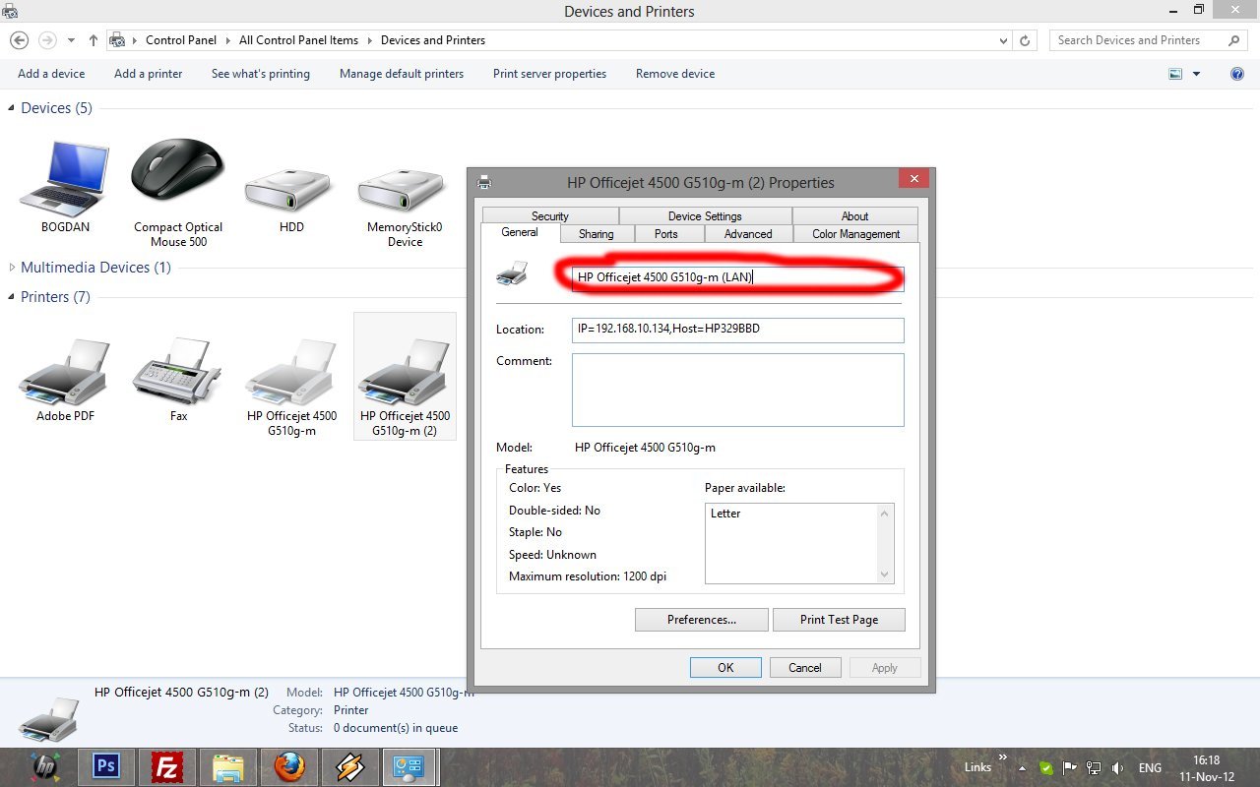
Task: Open Help with the question mark icon
Action: pos(1237,74)
